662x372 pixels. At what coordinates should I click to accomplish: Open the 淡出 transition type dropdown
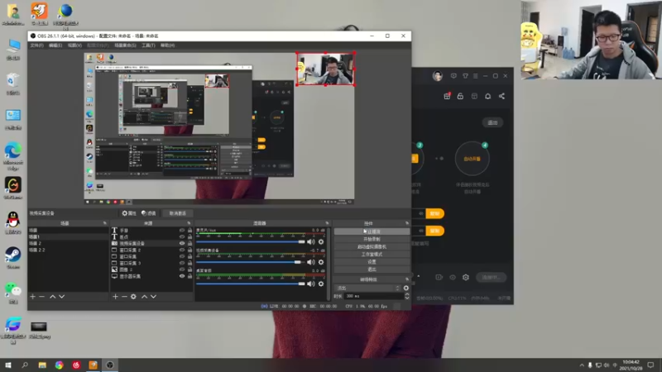click(x=367, y=288)
